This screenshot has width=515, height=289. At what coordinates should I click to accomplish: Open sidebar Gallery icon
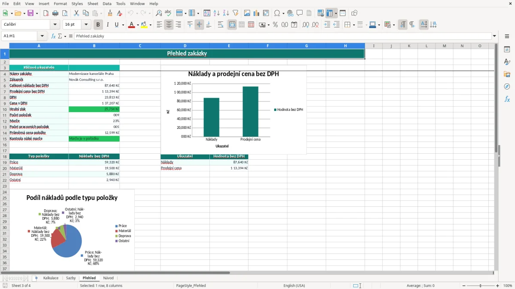[507, 74]
